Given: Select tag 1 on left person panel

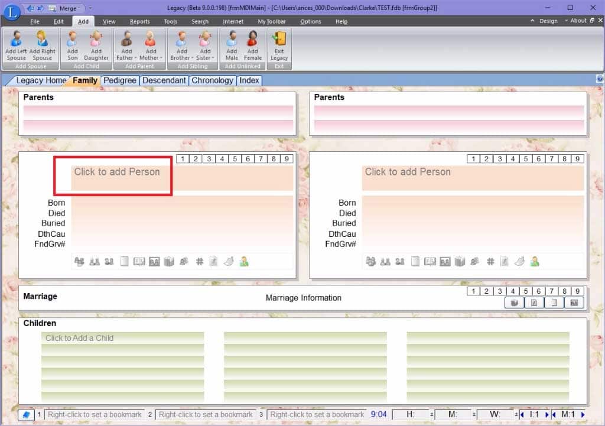Looking at the screenshot, I should pyautogui.click(x=183, y=158).
